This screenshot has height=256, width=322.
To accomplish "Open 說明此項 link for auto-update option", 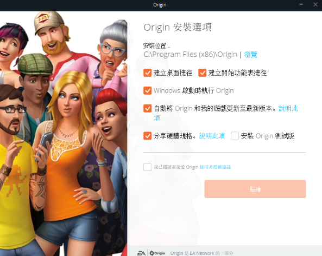I will coord(288,108).
